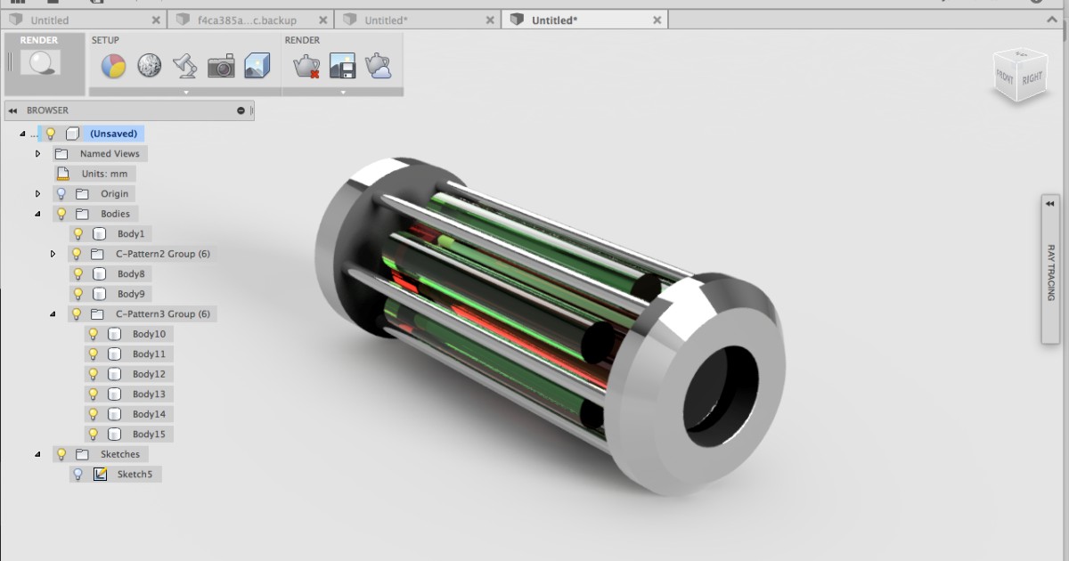Click the Capture Image icon in Render panel
The image size is (1069, 561).
click(343, 64)
